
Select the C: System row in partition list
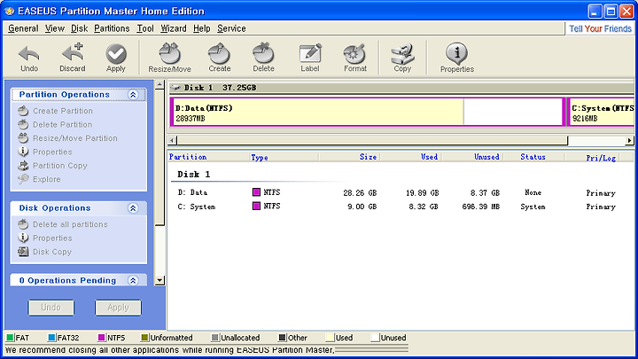pos(401,207)
